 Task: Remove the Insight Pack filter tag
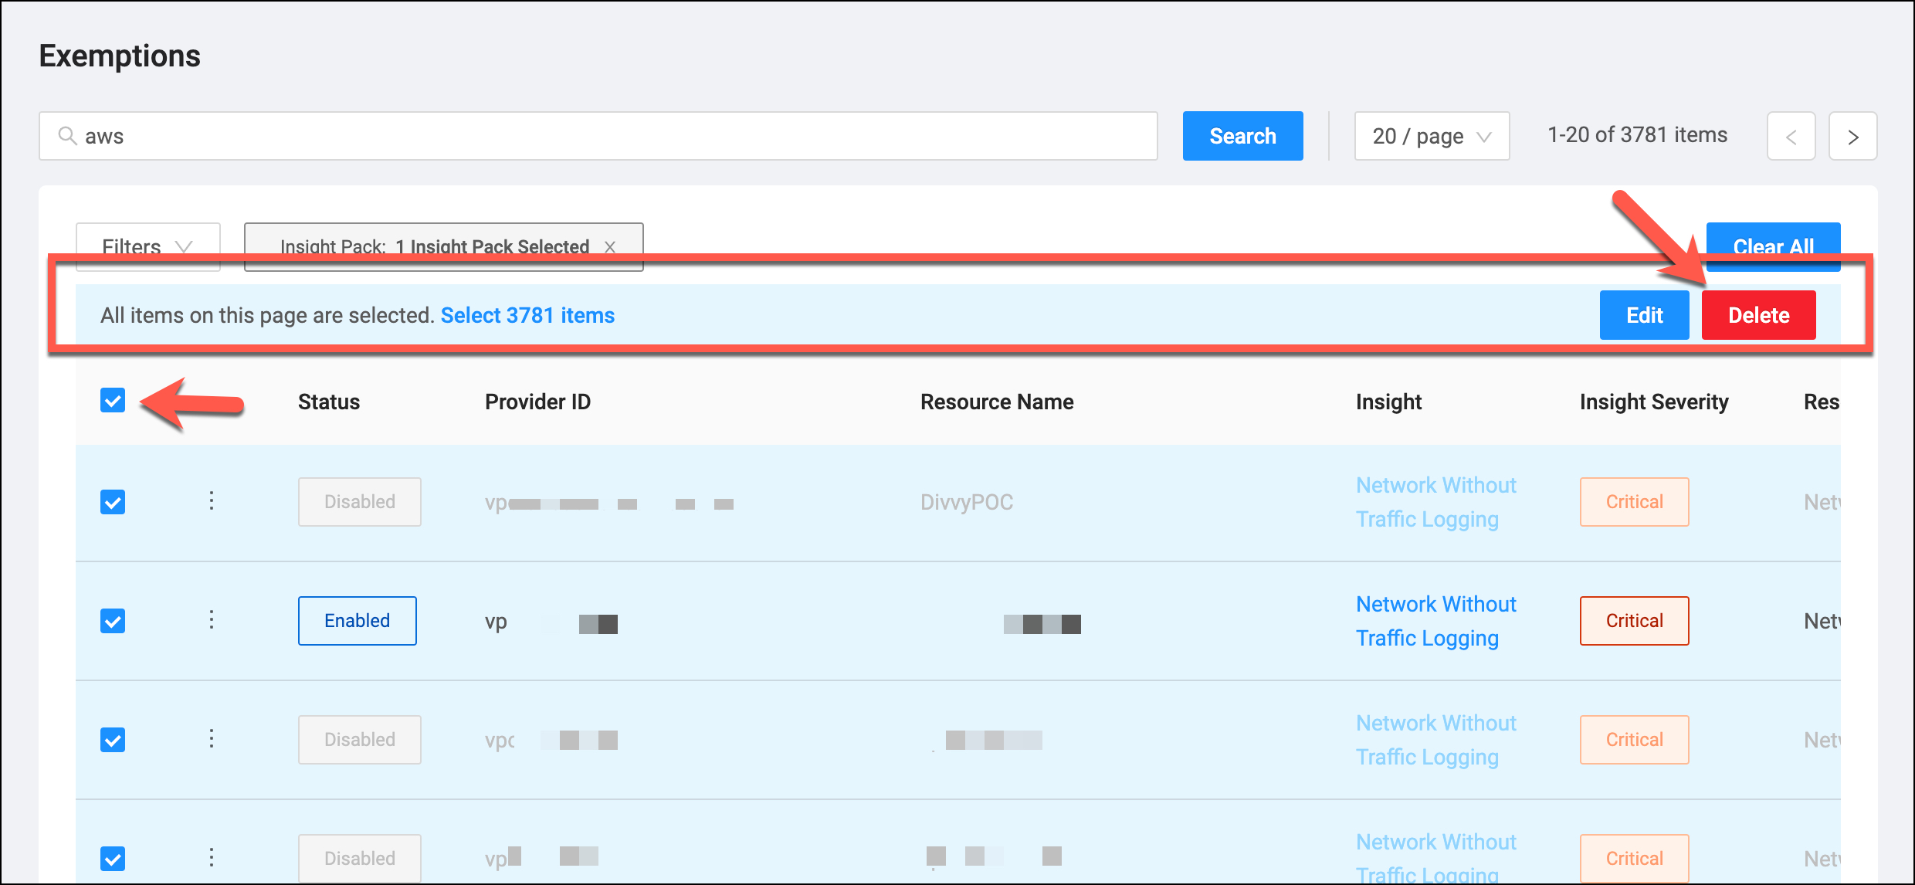click(x=610, y=246)
